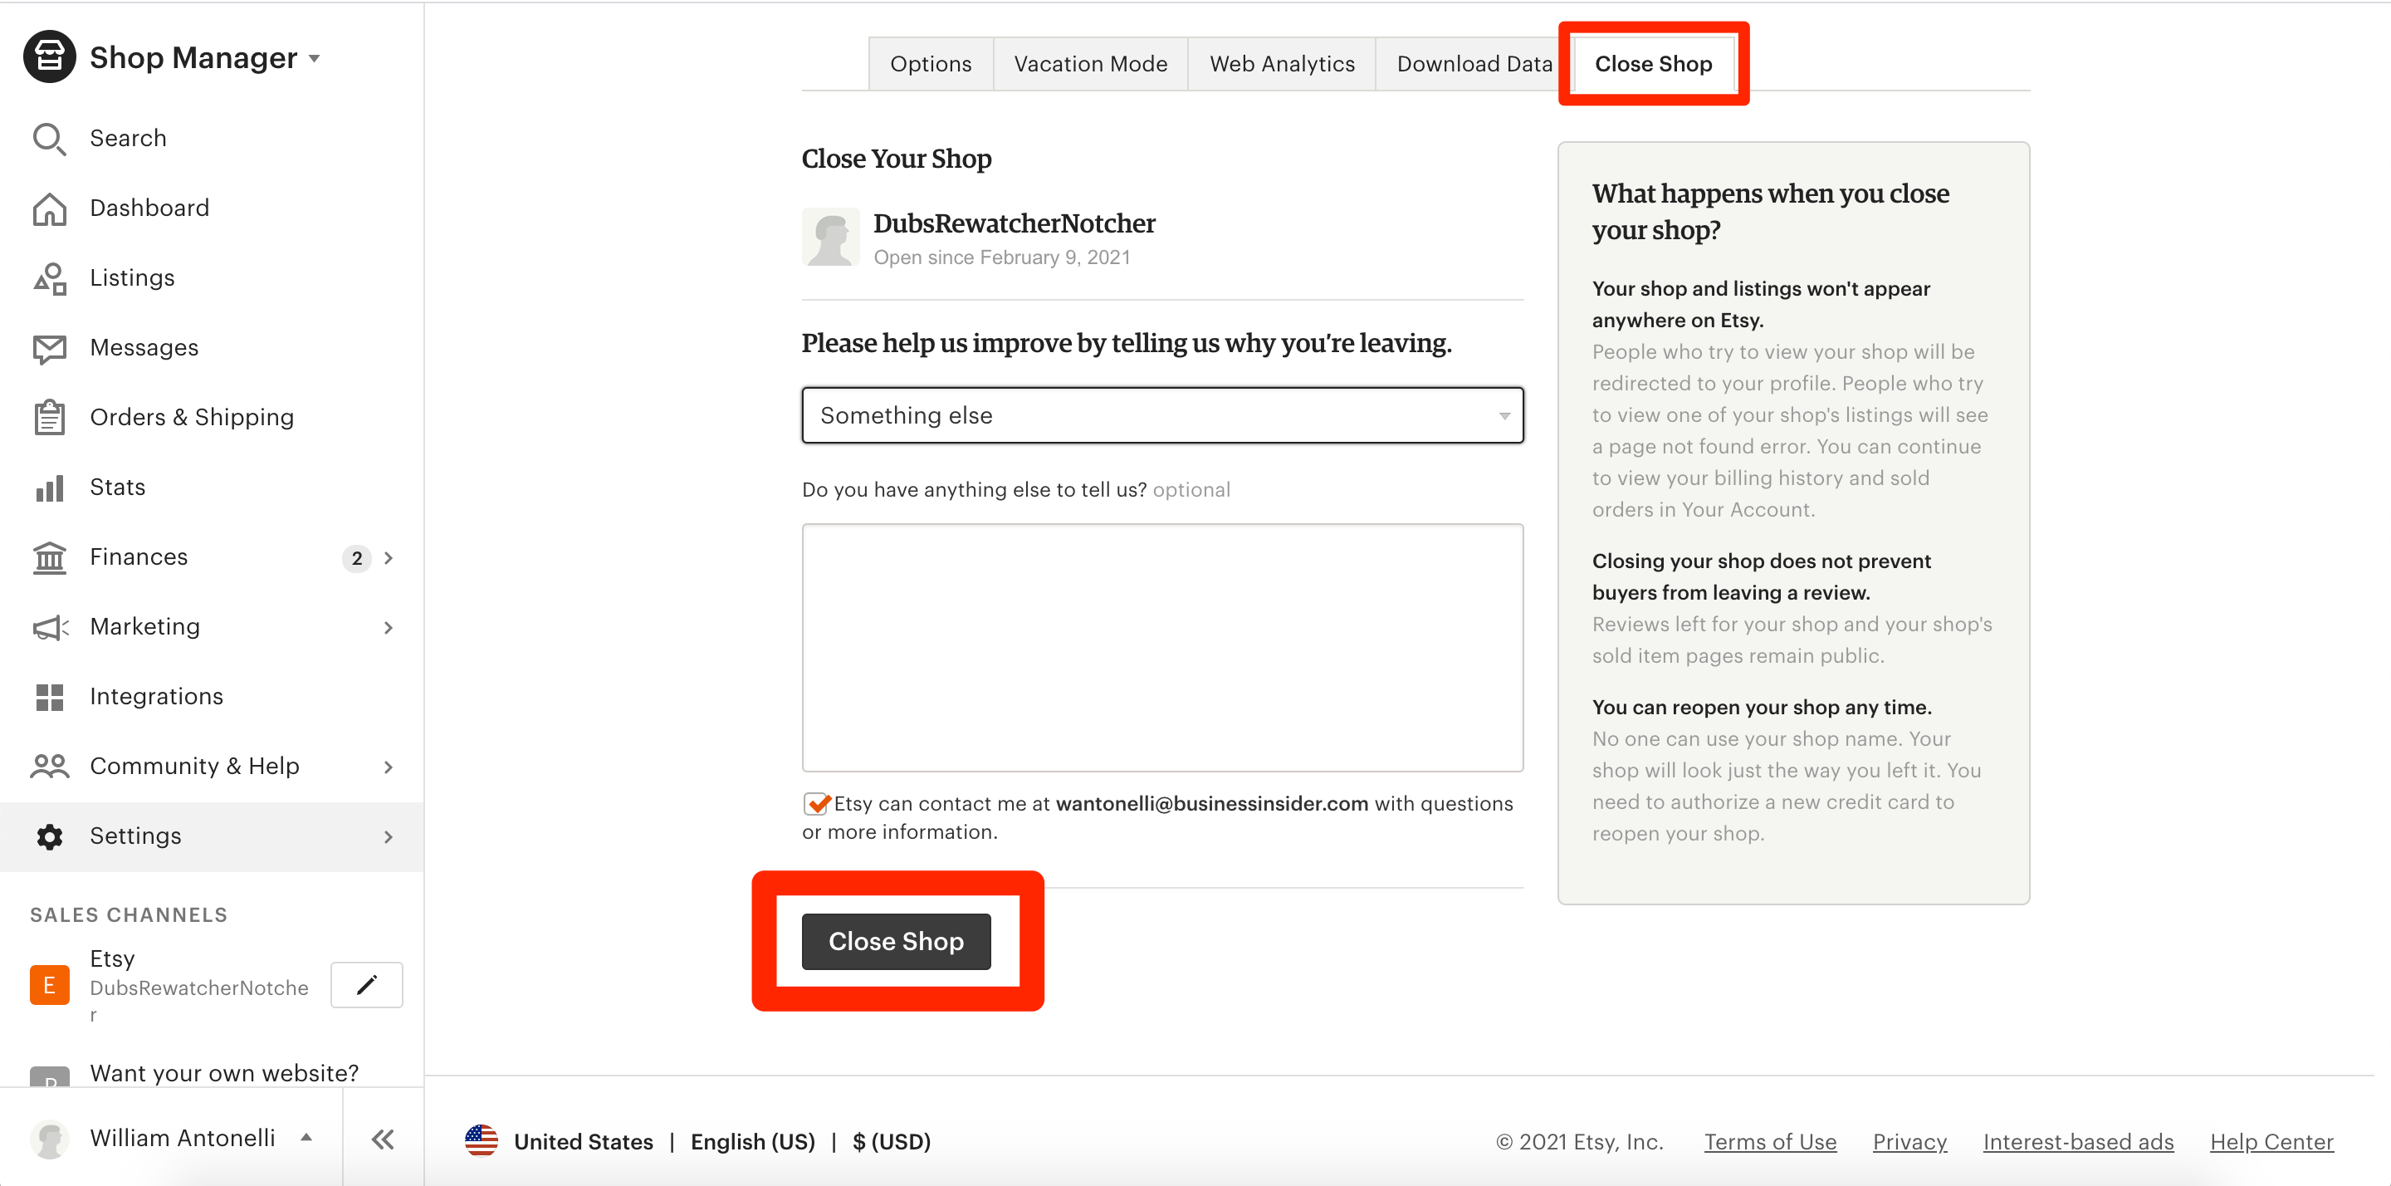The image size is (2391, 1186).
Task: Click inside the optional feedback text box
Action: [1161, 647]
